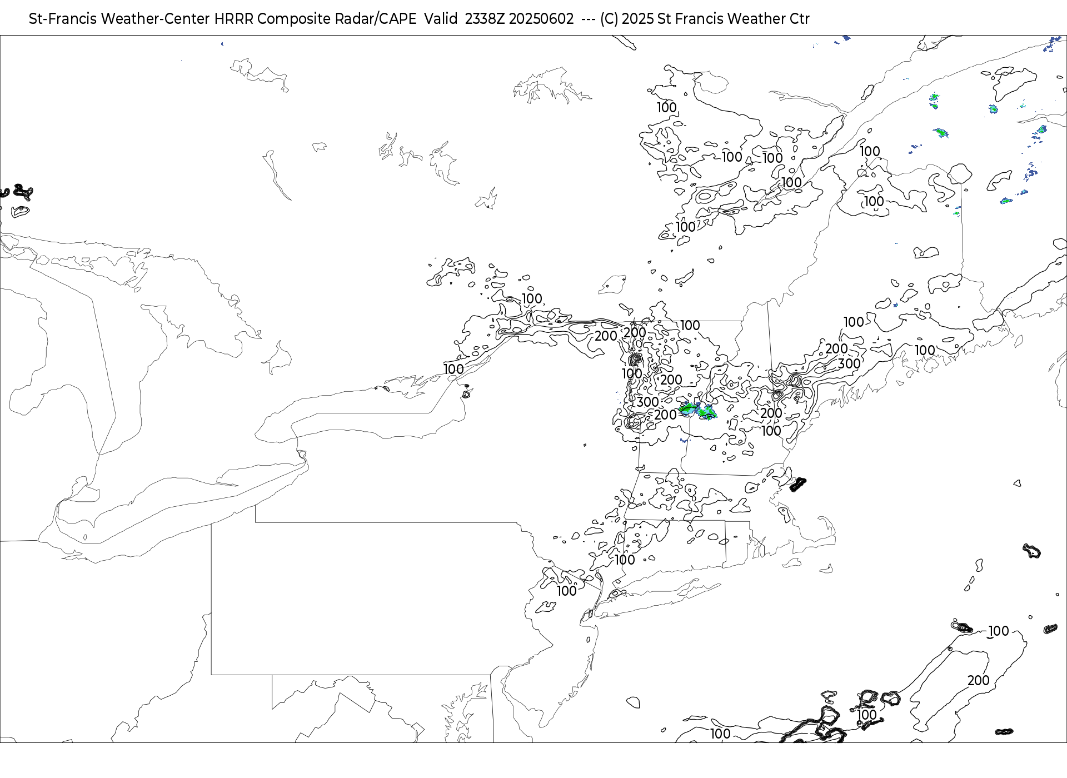Click the trailing "St Francis Weather Ctr" text
1067x778 pixels.
tap(734, 19)
